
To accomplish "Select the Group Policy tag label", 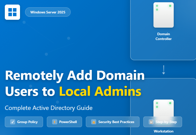I will (x=27, y=122).
